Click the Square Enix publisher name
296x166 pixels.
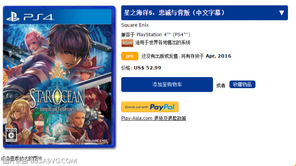click(x=135, y=25)
